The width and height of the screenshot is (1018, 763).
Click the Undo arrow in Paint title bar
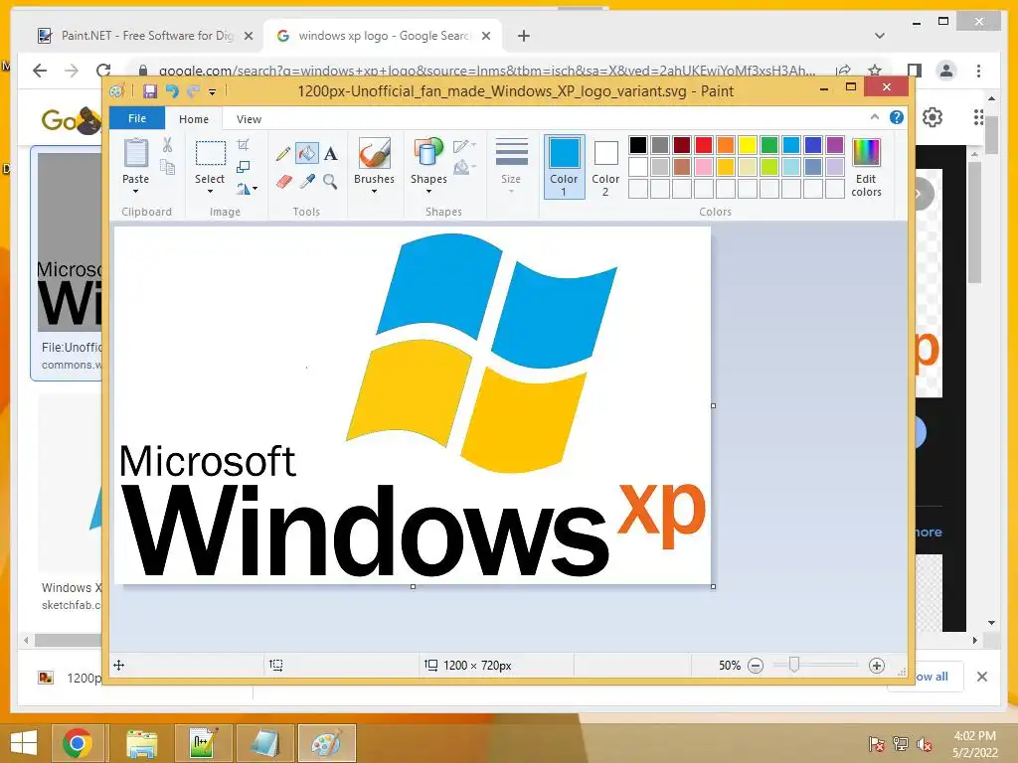172,91
